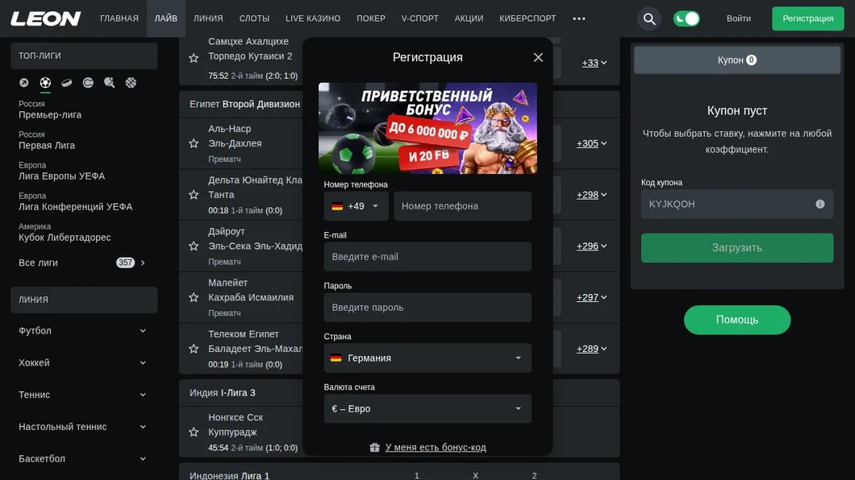The height and width of the screenshot is (480, 855).
Task: Open the КИБЕРСПОРТ nav tab
Action: (528, 19)
